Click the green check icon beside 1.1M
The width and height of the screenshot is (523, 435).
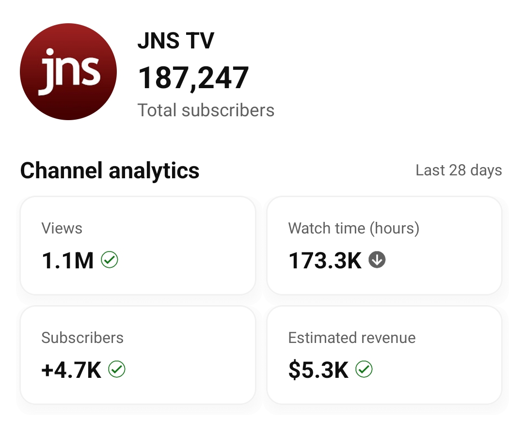click(110, 260)
